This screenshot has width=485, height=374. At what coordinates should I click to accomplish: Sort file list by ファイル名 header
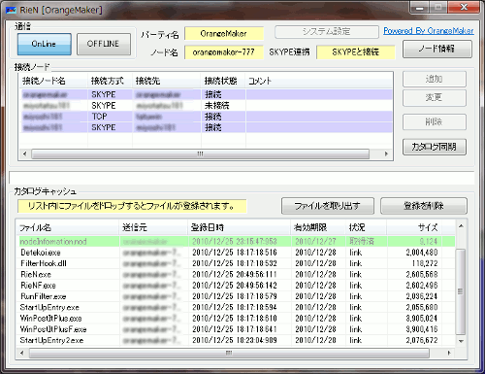pos(68,227)
